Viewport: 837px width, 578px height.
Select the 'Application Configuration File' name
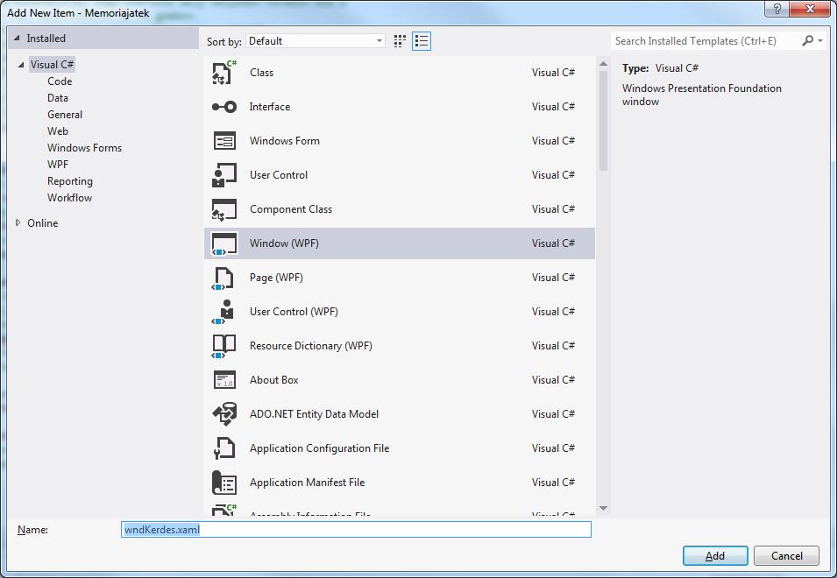tap(319, 448)
